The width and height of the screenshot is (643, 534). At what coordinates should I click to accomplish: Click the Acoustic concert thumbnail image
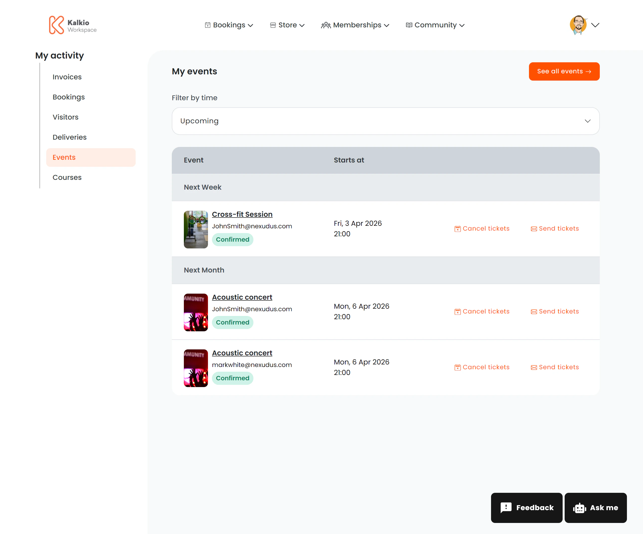195,312
